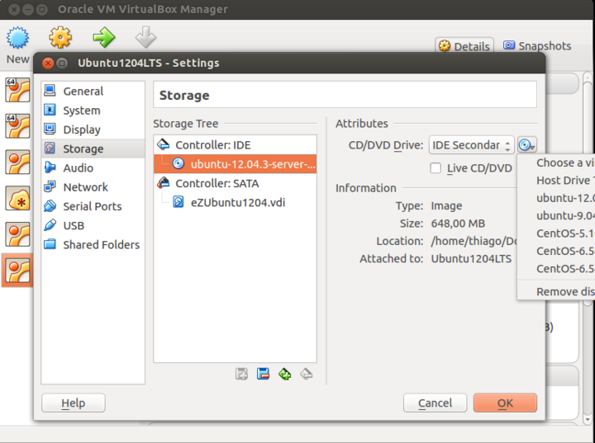Screen dimensions: 595x443
Task: Open the General settings category
Action: [x=93, y=91]
